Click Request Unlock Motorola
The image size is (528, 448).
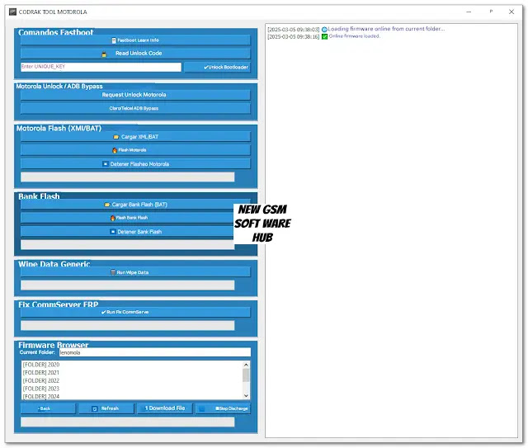[135, 95]
